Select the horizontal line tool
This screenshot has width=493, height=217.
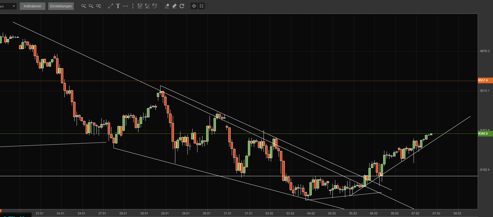pyautogui.click(x=125, y=6)
